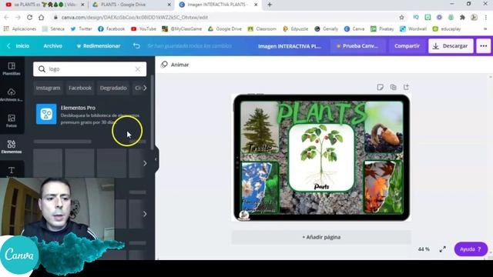
Task: Reload the browser page
Action: pyautogui.click(x=29, y=18)
